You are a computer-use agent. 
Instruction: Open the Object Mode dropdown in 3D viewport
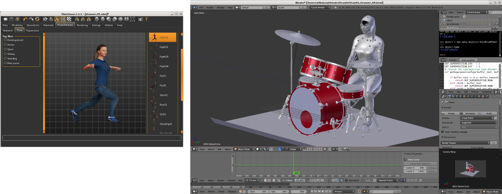[244, 149]
